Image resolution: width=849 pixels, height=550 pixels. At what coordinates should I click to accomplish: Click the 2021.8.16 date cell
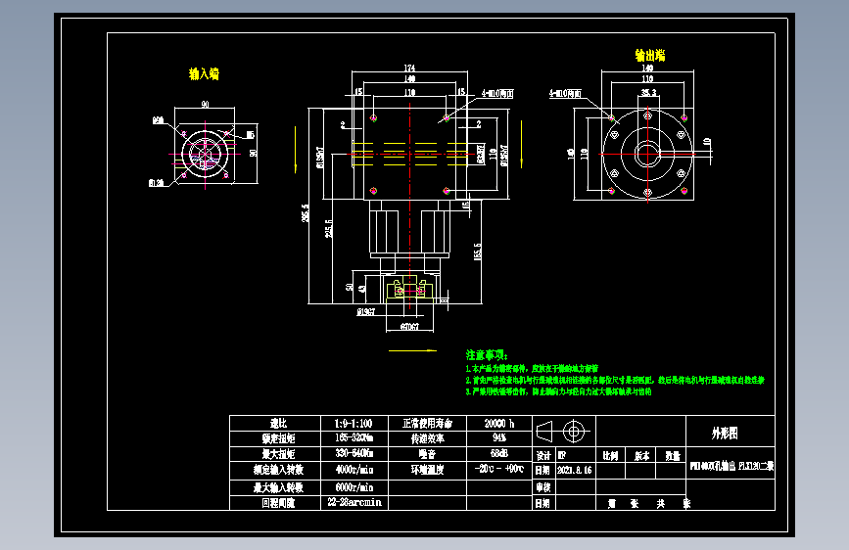(575, 470)
